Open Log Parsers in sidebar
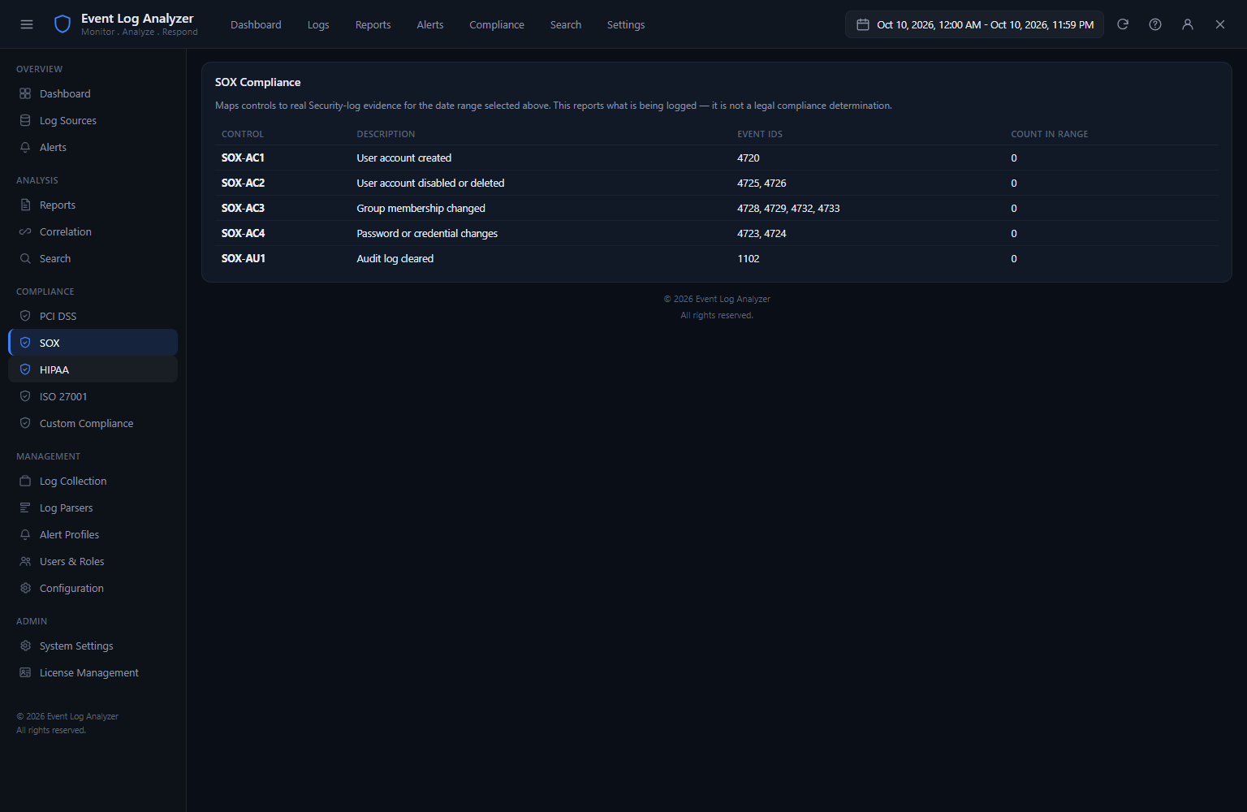This screenshot has width=1247, height=812. (93, 508)
